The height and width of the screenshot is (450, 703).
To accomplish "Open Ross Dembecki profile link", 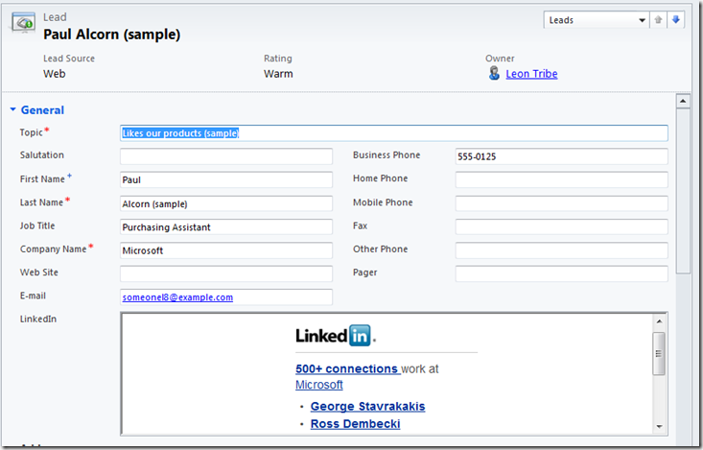I will click(355, 423).
